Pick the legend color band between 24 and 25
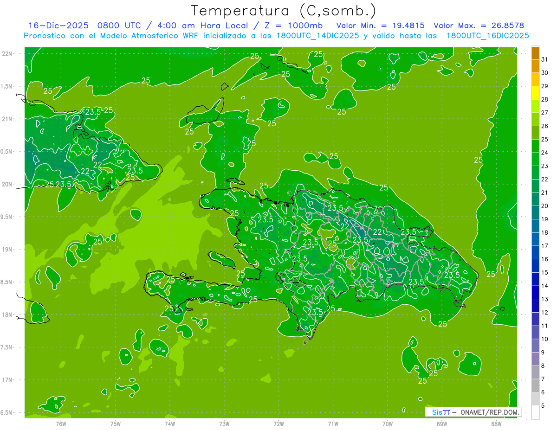The image size is (557, 430). click(535, 146)
